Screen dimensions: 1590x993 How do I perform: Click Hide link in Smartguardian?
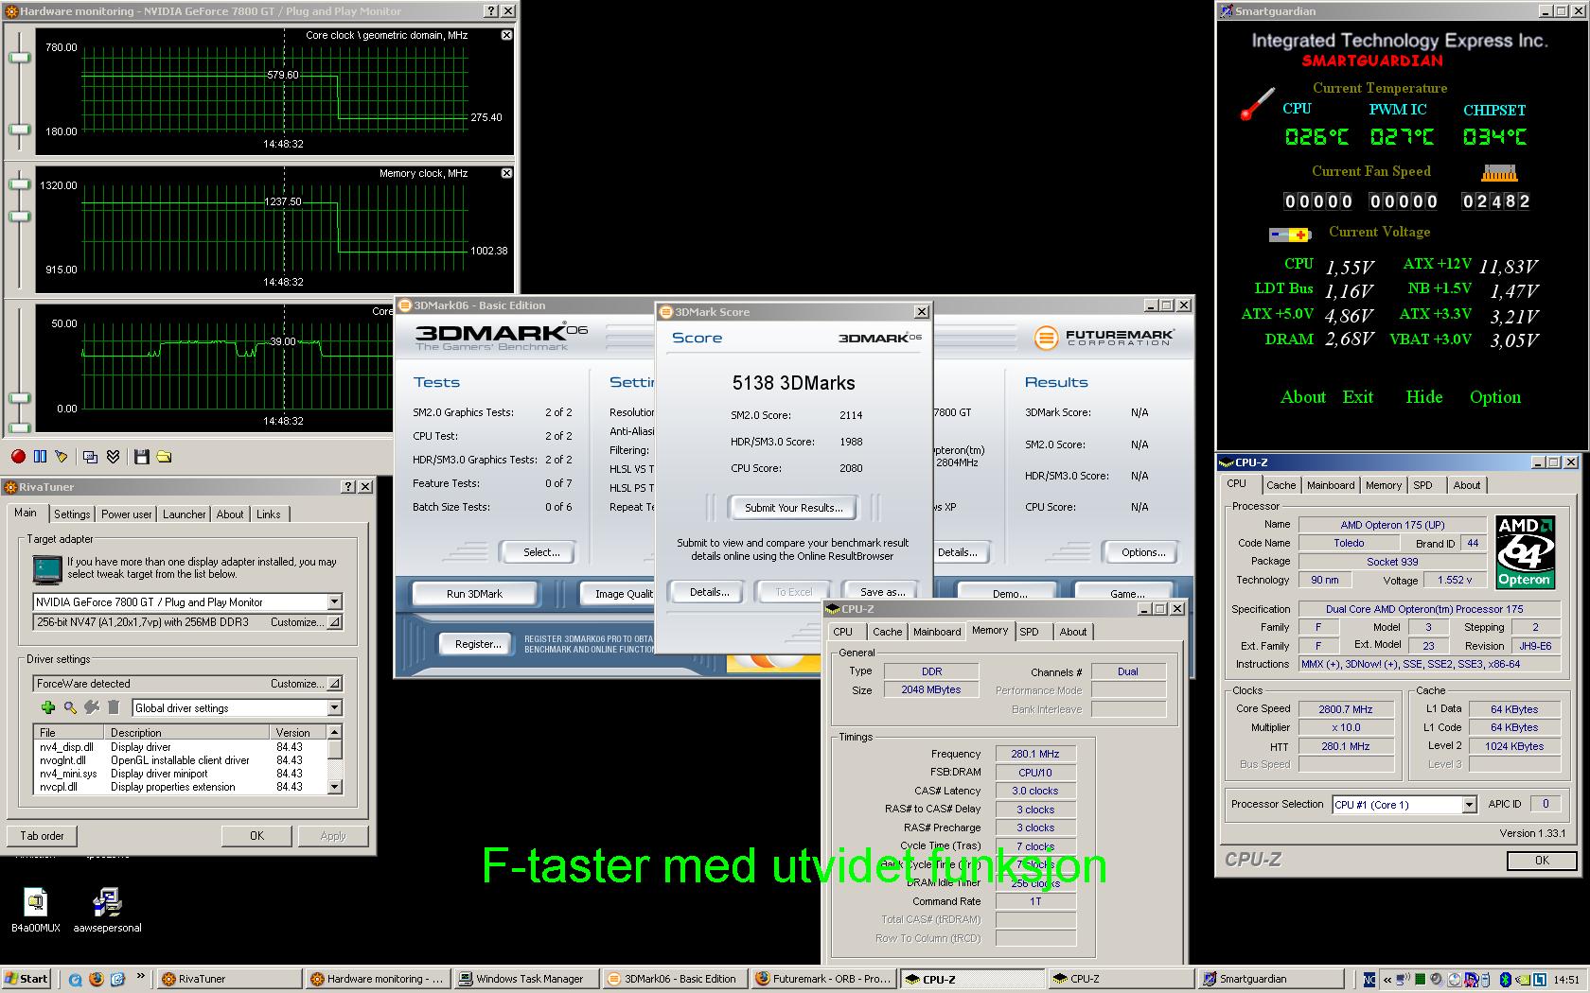click(1424, 397)
